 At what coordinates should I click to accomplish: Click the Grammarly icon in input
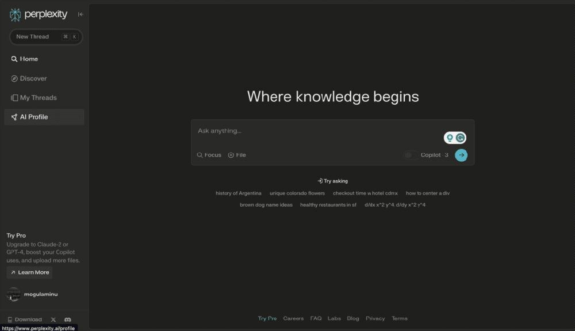click(460, 138)
